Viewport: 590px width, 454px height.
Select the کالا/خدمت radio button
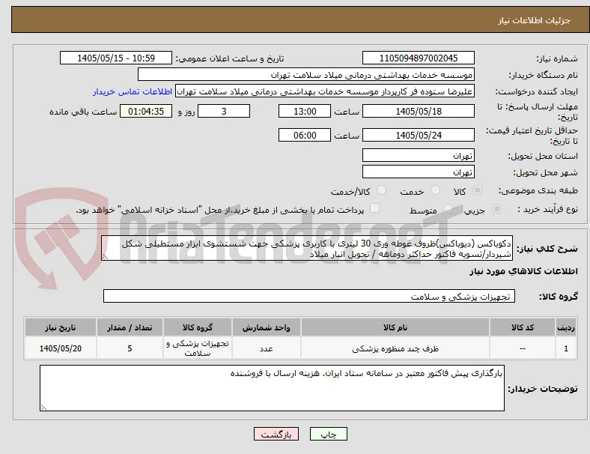pyautogui.click(x=382, y=190)
